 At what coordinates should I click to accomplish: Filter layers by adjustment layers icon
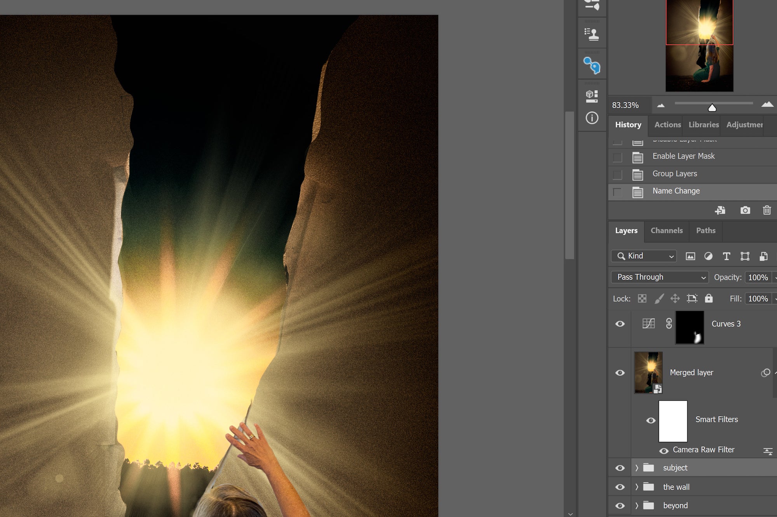[x=708, y=256]
